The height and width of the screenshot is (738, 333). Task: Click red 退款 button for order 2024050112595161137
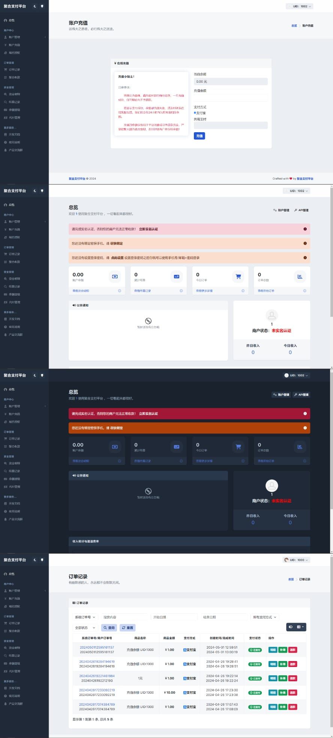click(x=292, y=650)
